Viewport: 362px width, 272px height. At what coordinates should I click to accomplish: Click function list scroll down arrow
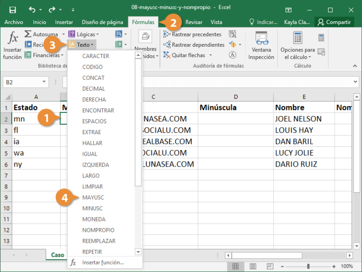[138, 252]
